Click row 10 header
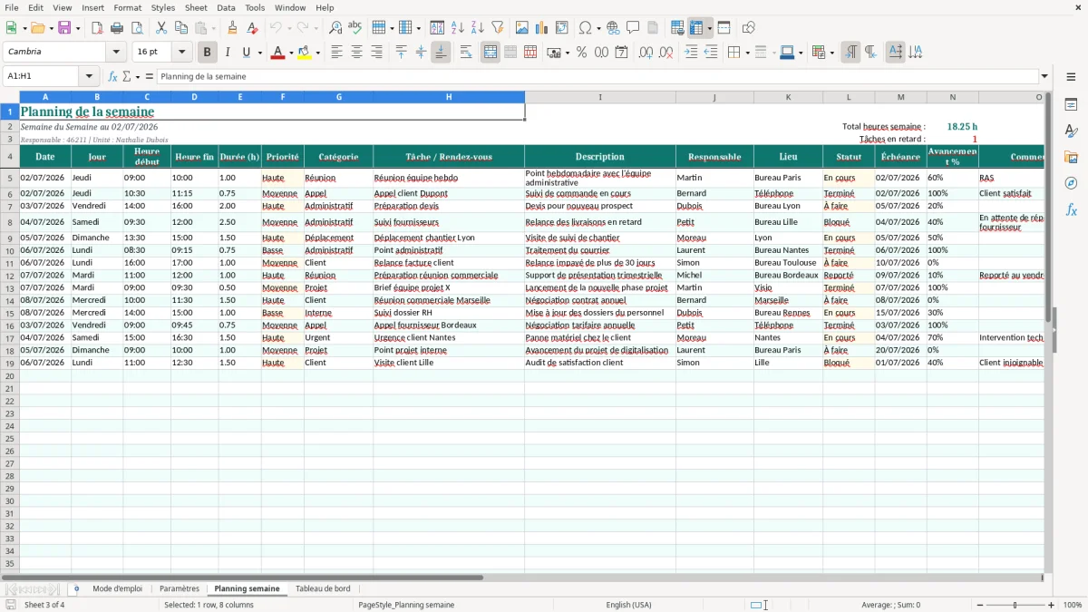The height and width of the screenshot is (612, 1088). pos(10,250)
